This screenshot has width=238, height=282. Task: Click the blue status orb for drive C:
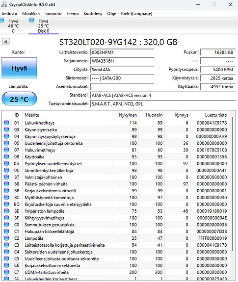(2, 20)
